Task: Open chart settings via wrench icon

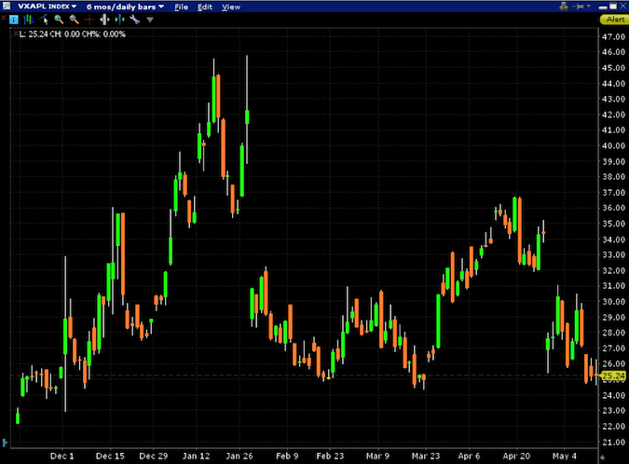Action: pos(135,20)
